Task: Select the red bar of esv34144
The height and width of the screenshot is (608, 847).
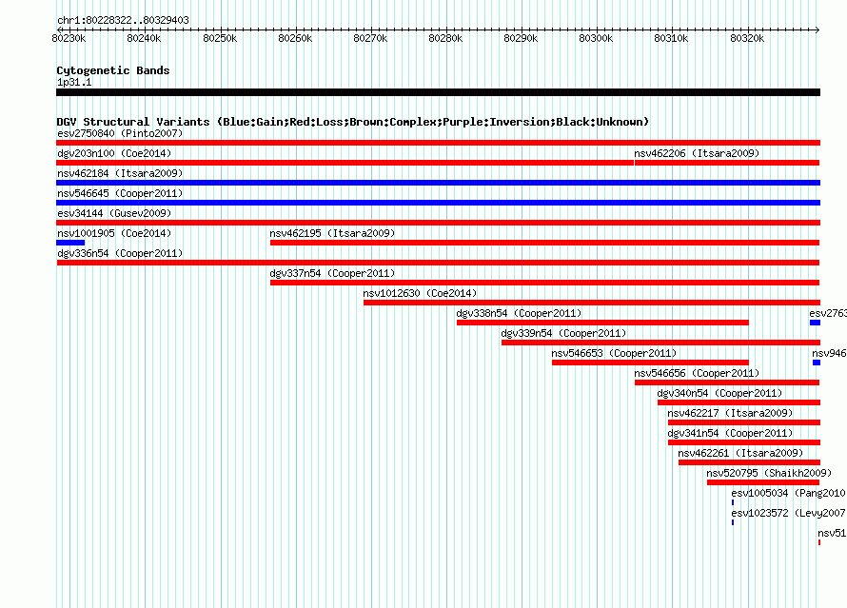Action: (x=438, y=223)
